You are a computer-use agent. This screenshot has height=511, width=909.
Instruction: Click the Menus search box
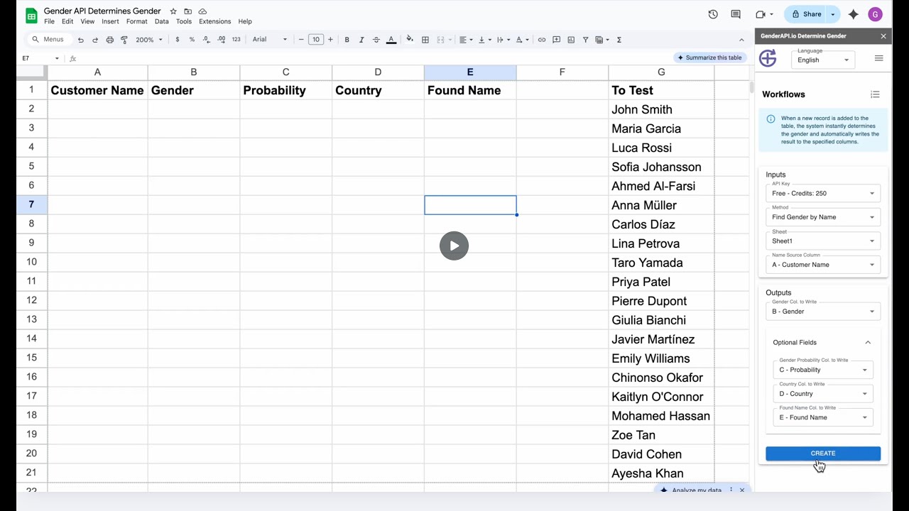click(x=48, y=40)
